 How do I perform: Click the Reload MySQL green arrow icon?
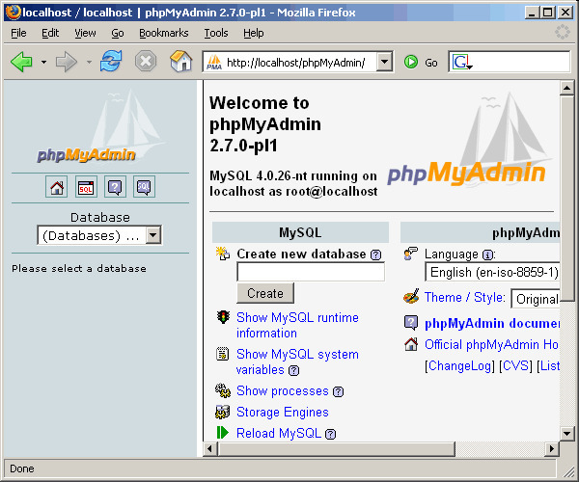223,433
